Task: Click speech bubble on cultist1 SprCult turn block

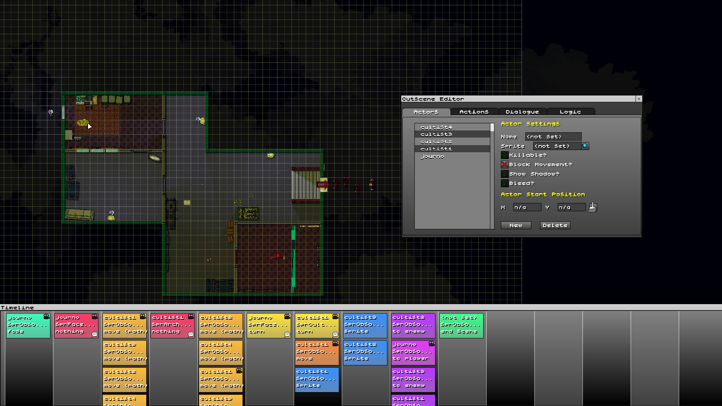Action: [x=335, y=334]
